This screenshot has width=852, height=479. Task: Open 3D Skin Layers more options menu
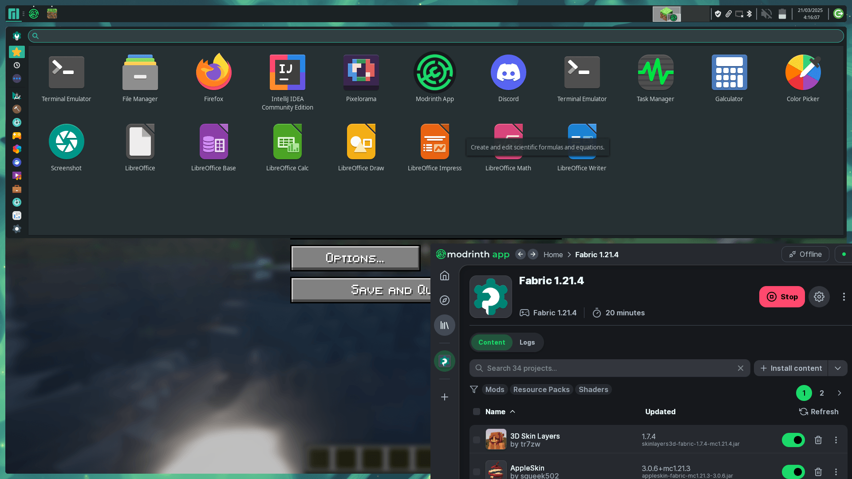point(836,440)
